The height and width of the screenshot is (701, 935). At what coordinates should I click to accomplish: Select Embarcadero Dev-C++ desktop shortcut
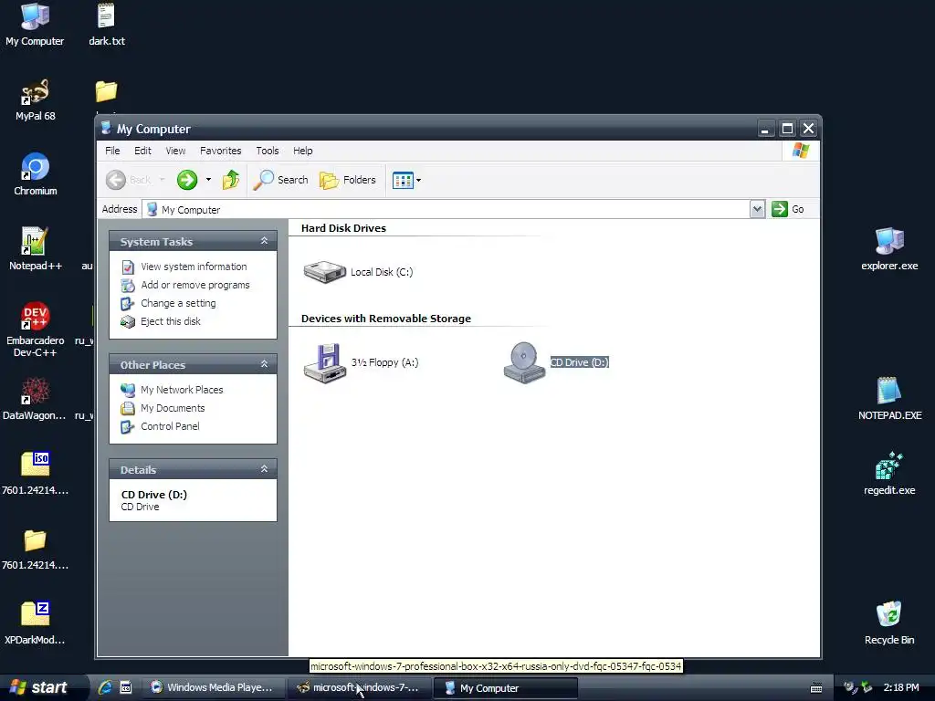35,330
